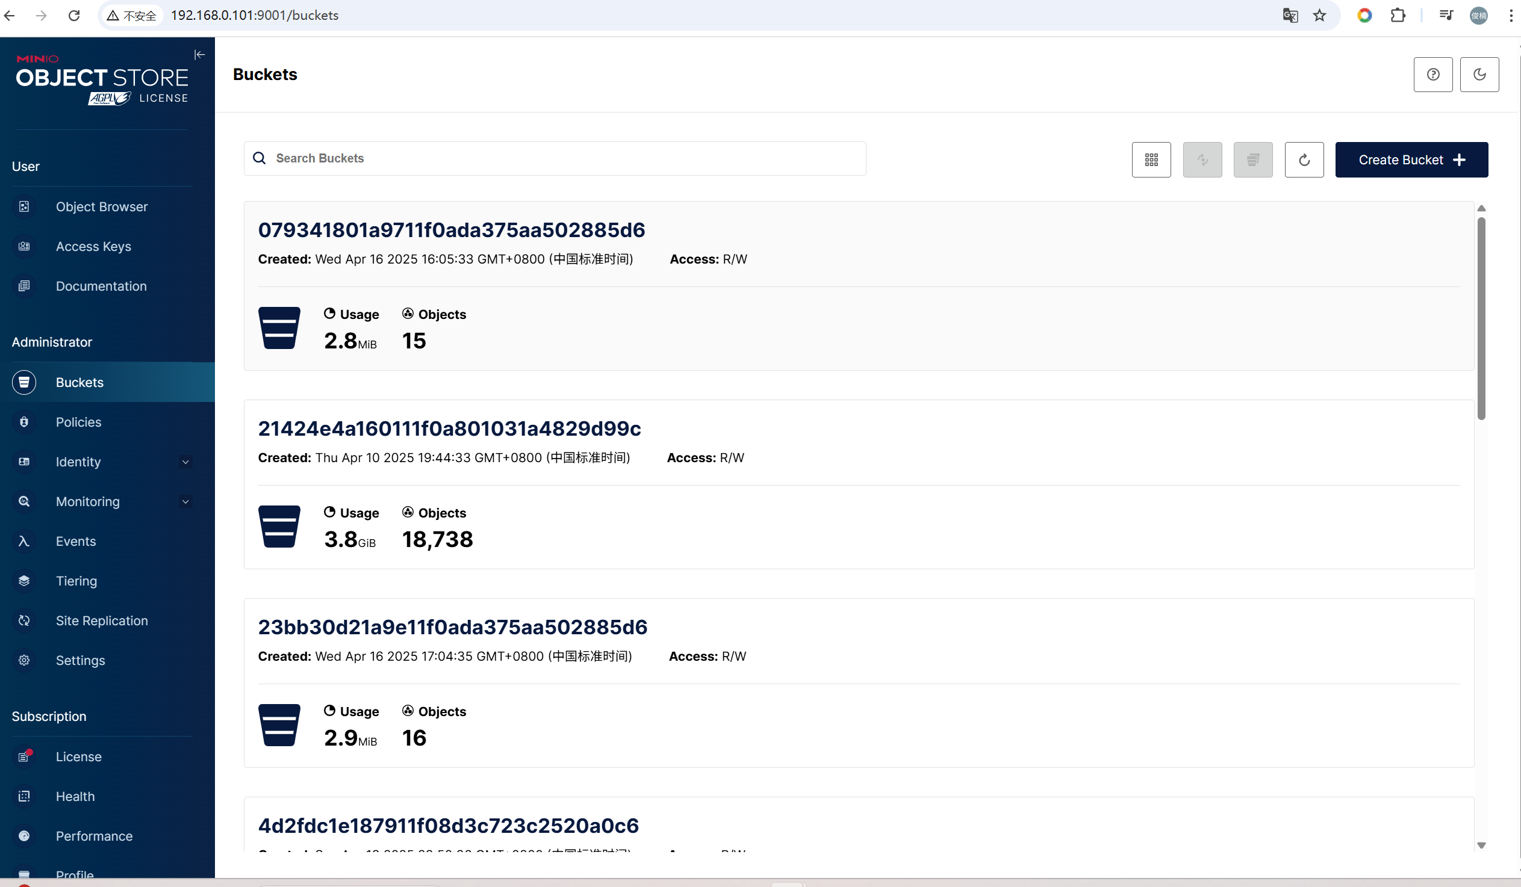Click the browser translate page icon
Screen dimensions: 1521x887
[1290, 15]
